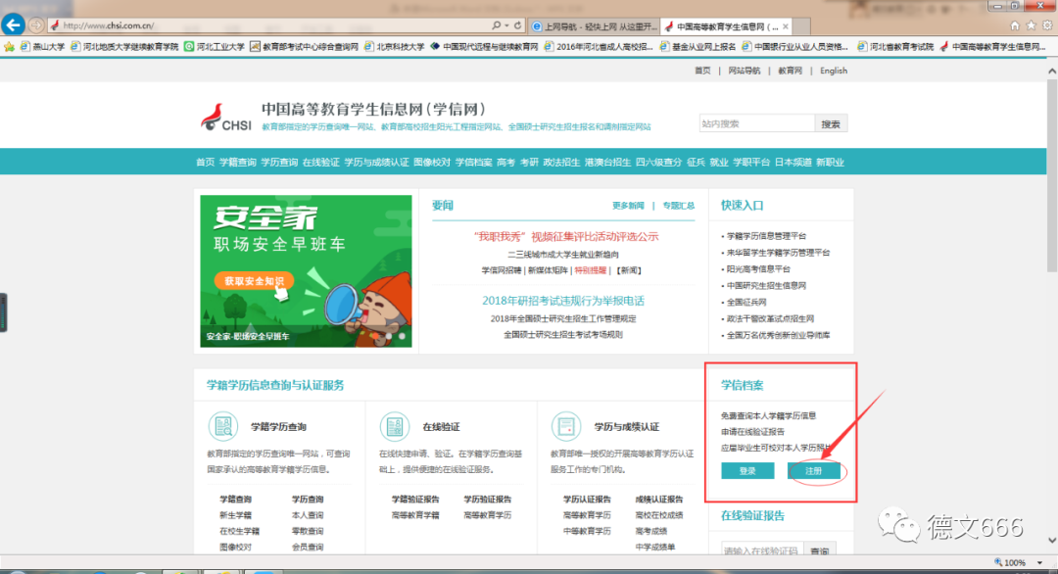Open the 北京科技大学 bookmark
This screenshot has width=1058, height=574.
click(x=395, y=47)
